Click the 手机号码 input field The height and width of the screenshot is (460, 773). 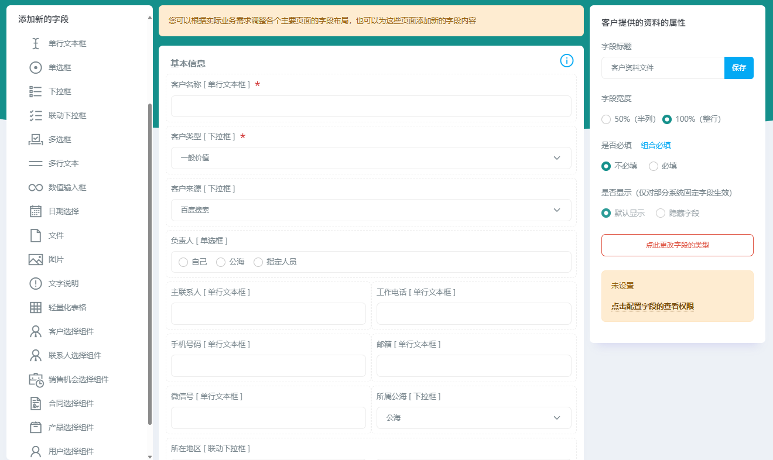pos(268,366)
